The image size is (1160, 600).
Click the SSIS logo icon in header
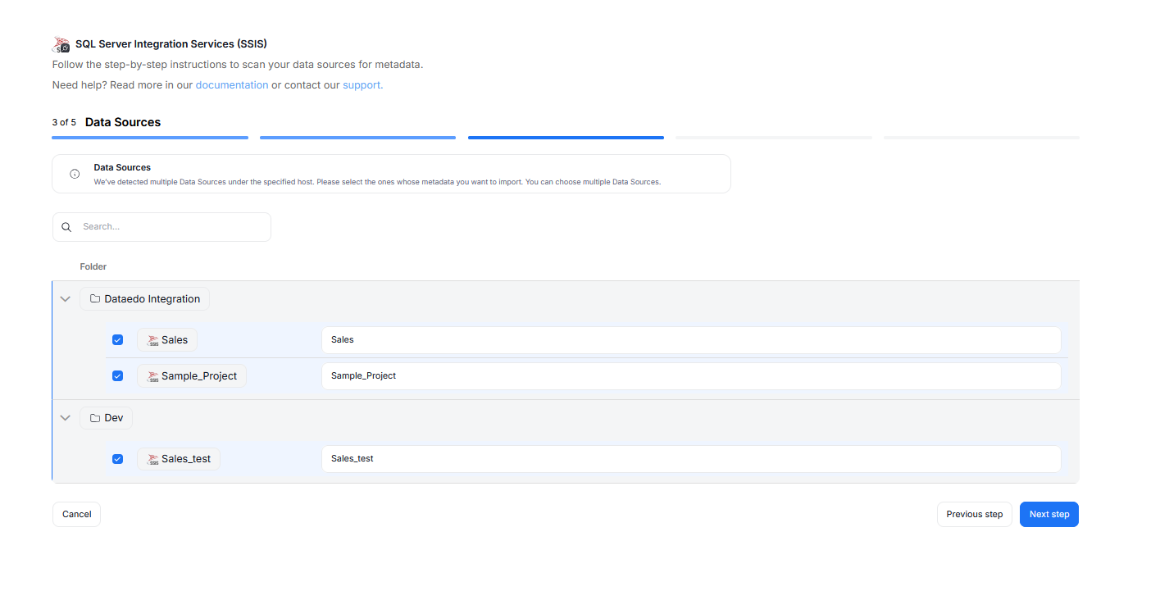click(x=61, y=44)
